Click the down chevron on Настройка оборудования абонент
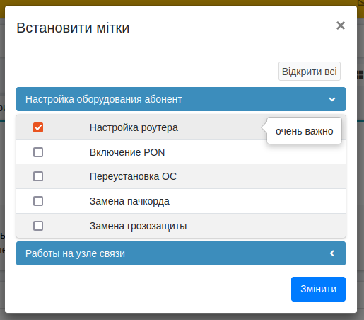Image resolution: width=364 pixels, height=320 pixels. pyautogui.click(x=332, y=99)
